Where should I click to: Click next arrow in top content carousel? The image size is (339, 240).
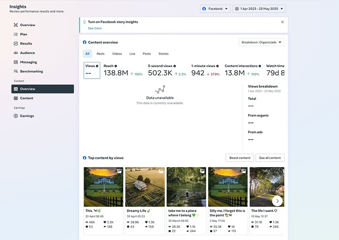277,201
